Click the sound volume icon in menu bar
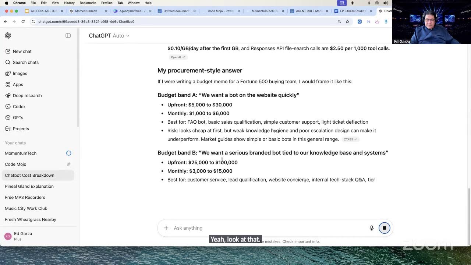 point(386,3)
